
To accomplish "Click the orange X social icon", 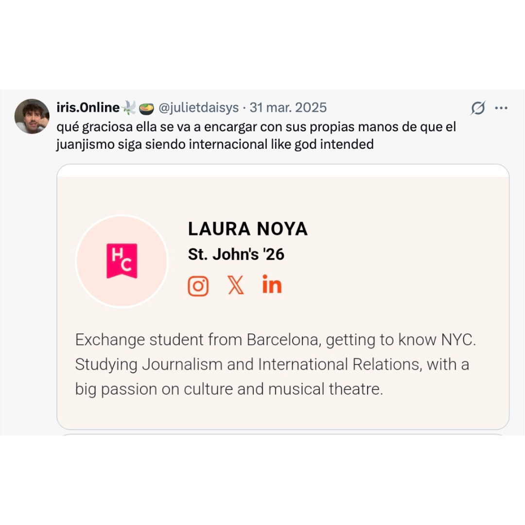I will click(236, 285).
